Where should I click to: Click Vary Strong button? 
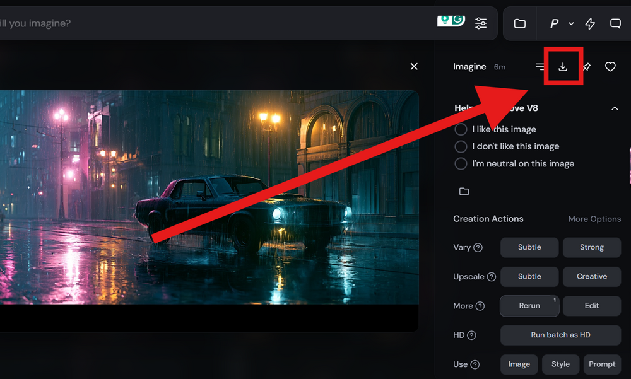(592, 247)
